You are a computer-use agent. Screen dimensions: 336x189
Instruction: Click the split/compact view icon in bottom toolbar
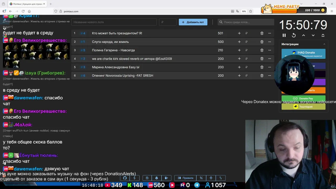click(211, 178)
